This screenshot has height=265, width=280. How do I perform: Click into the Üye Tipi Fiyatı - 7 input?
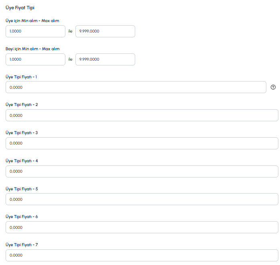click(142, 255)
